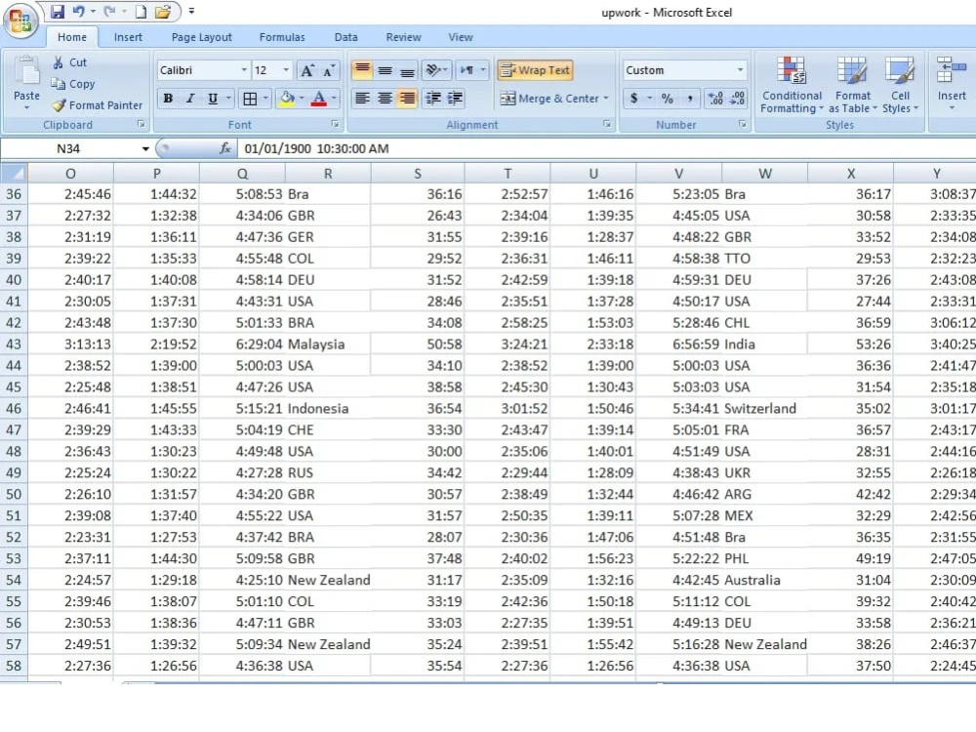976x732 pixels.
Task: Select row 43 header
Action: (14, 345)
